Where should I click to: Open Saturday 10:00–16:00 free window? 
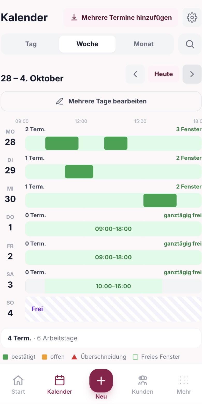coord(104,286)
